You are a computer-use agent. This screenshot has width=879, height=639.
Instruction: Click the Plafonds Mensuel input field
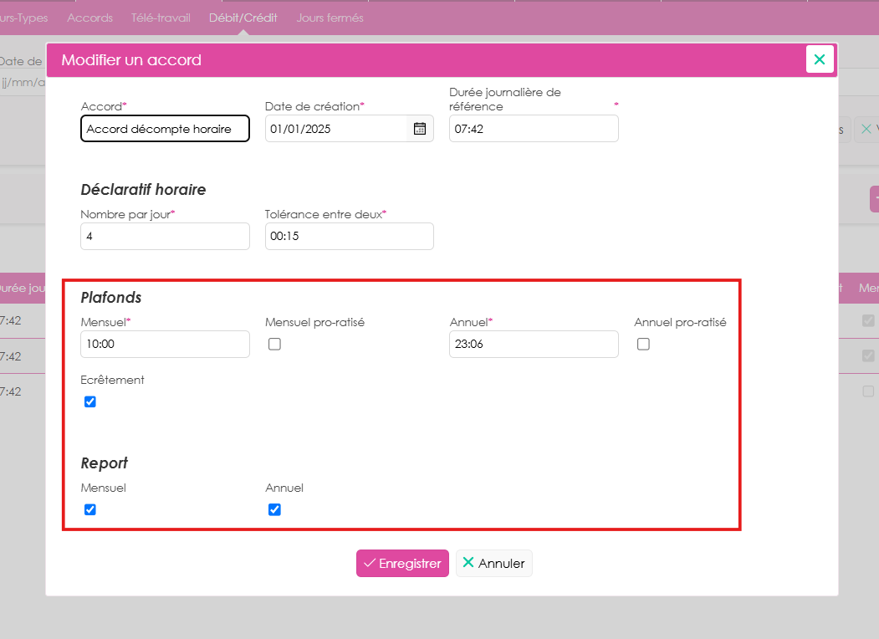point(165,344)
